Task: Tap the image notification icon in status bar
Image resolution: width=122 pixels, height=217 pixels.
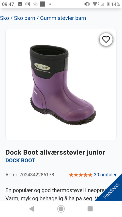Action: [20, 4]
